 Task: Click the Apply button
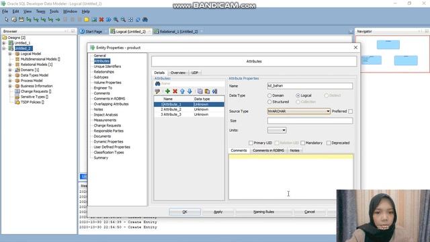(218, 212)
